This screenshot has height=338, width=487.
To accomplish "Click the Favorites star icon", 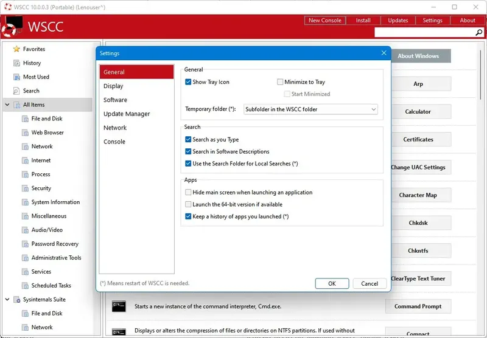I will 16,49.
